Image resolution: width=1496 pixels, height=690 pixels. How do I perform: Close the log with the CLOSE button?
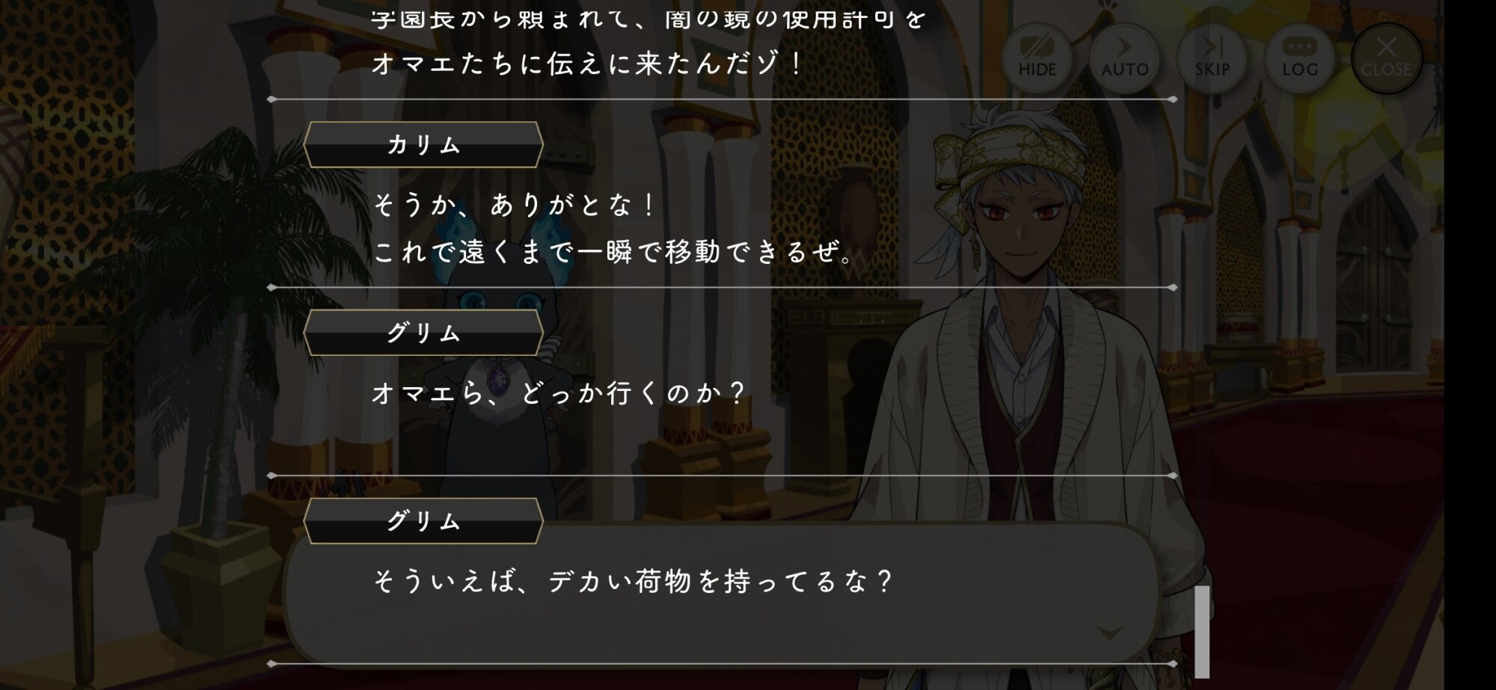click(1386, 58)
